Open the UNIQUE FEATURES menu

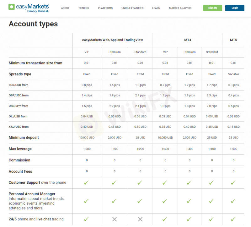tap(132, 8)
